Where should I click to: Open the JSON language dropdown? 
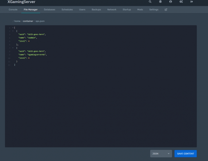pos(161,154)
